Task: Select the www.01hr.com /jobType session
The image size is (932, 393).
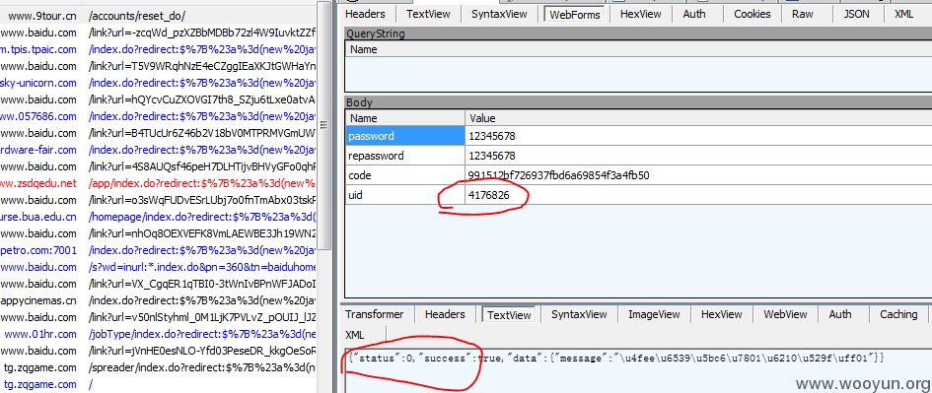Action: (158, 334)
